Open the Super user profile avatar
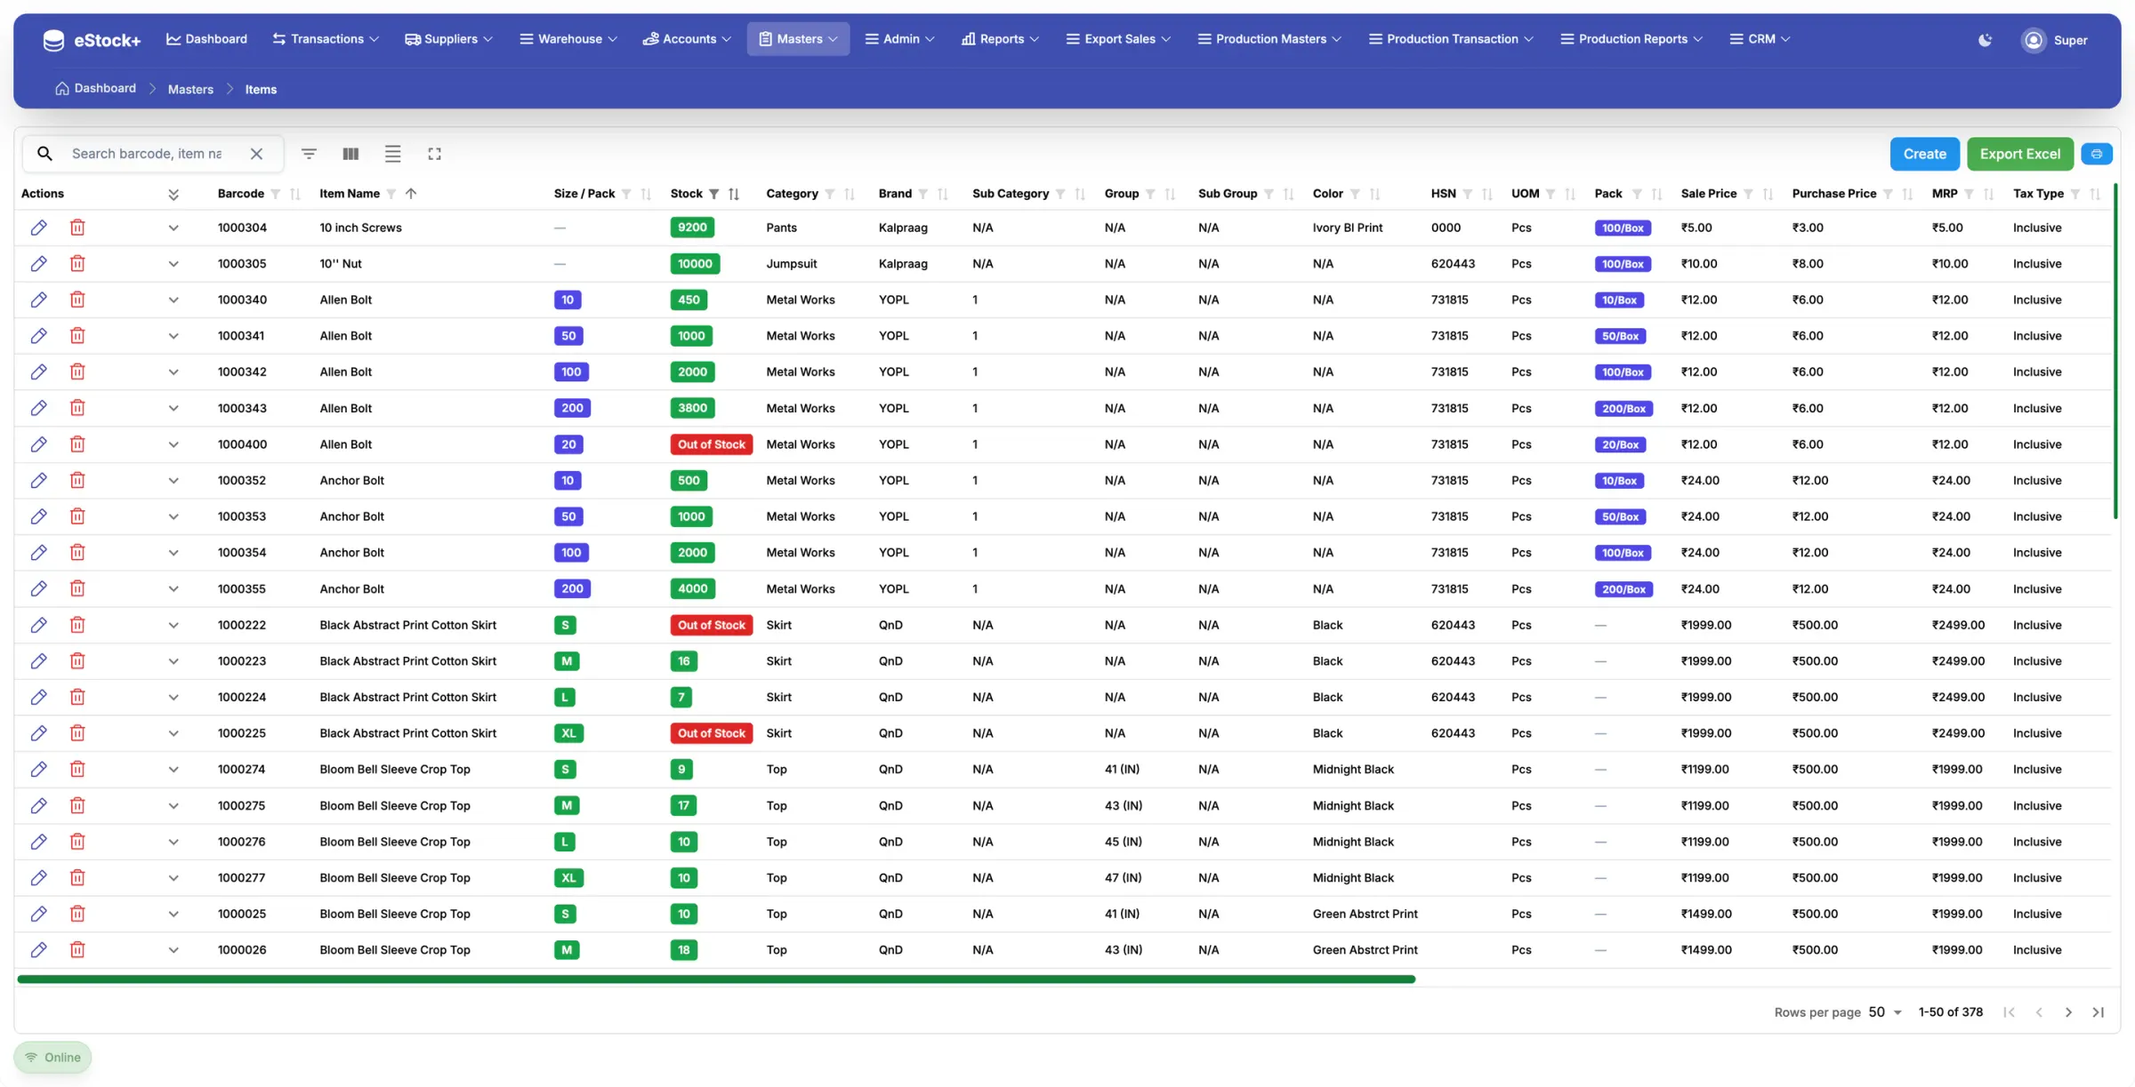 click(x=2033, y=40)
